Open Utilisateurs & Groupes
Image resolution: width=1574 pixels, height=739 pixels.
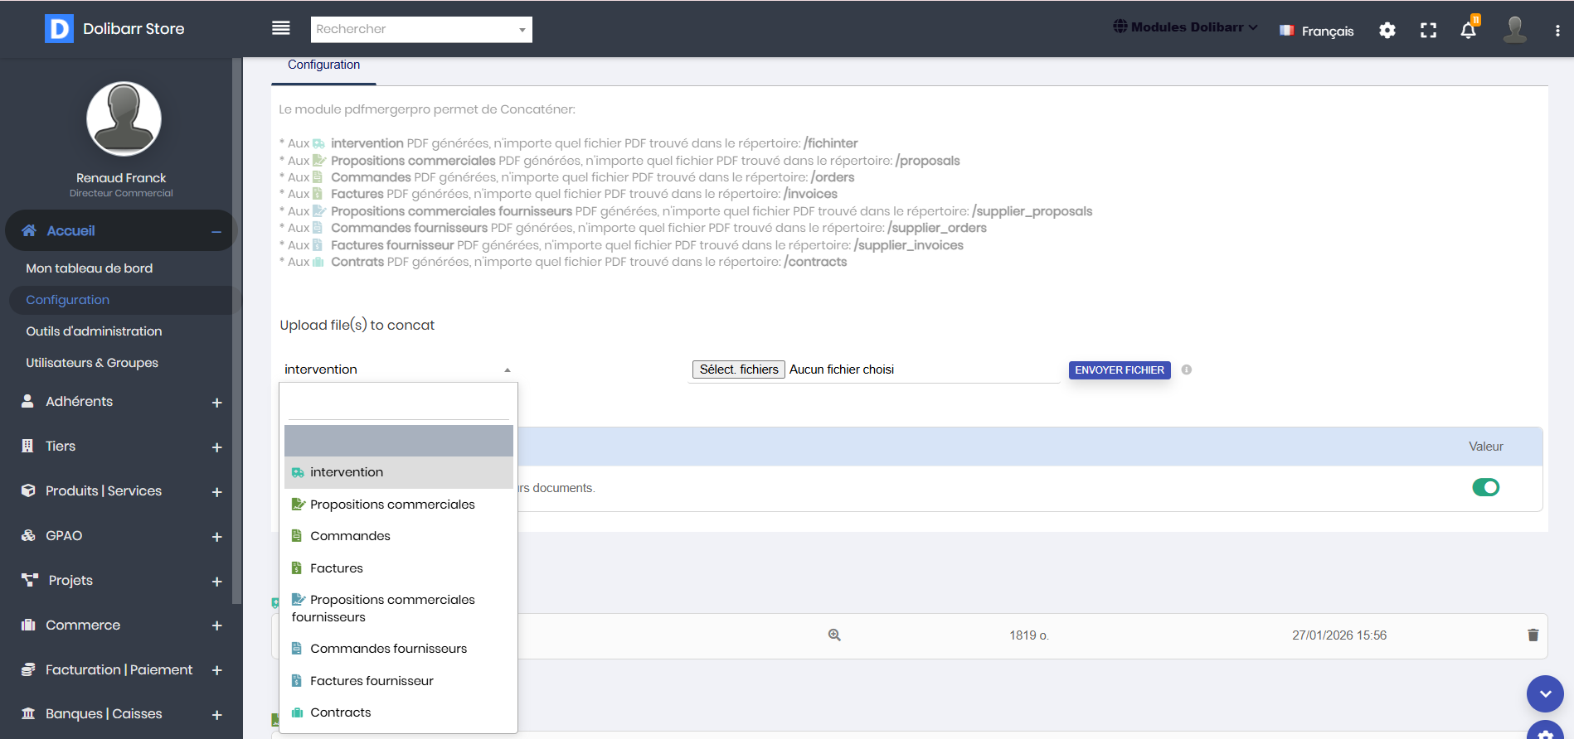(92, 363)
